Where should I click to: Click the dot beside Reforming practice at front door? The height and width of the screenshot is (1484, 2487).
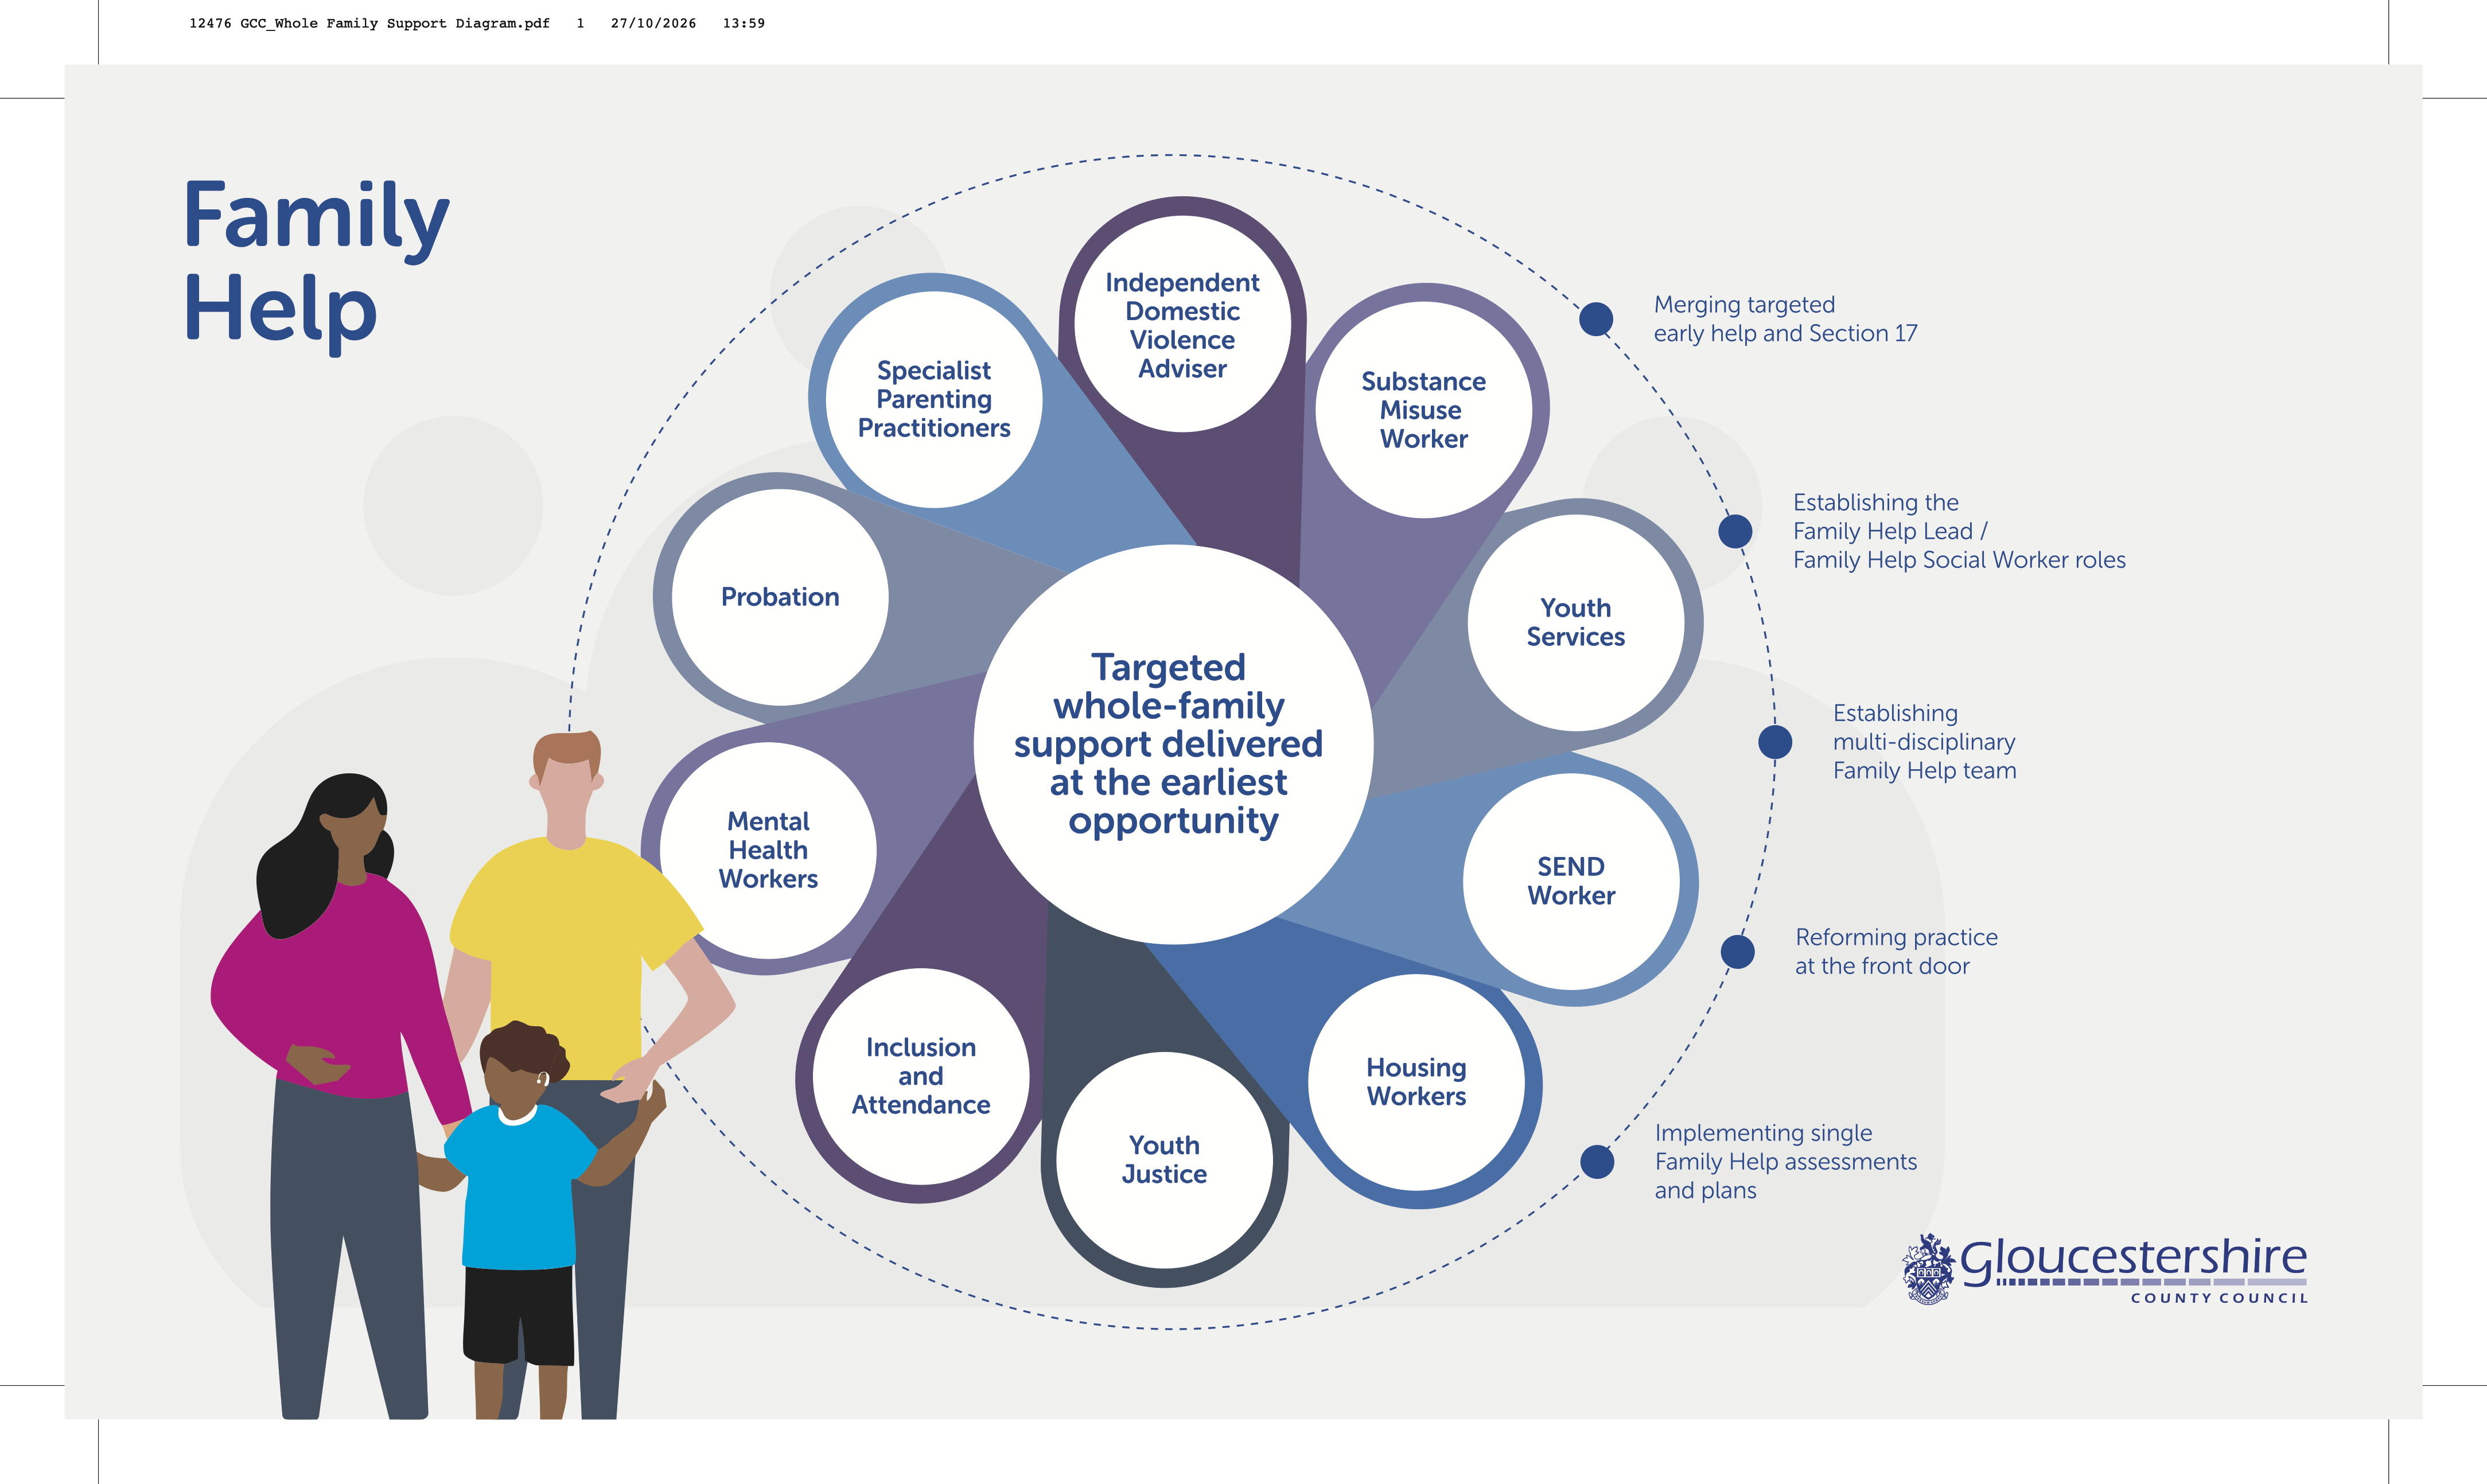[x=1738, y=951]
